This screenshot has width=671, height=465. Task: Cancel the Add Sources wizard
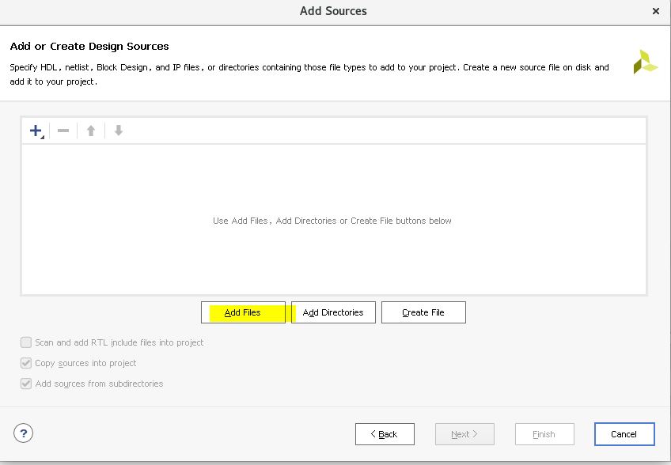(624, 434)
